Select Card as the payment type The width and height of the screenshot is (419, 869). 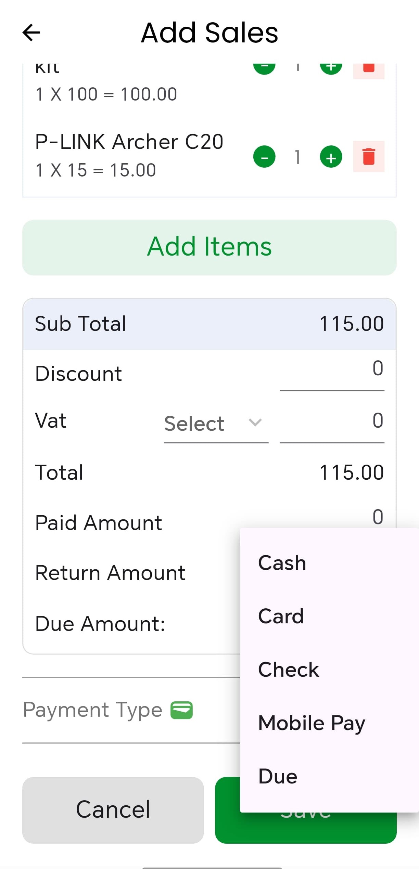281,616
